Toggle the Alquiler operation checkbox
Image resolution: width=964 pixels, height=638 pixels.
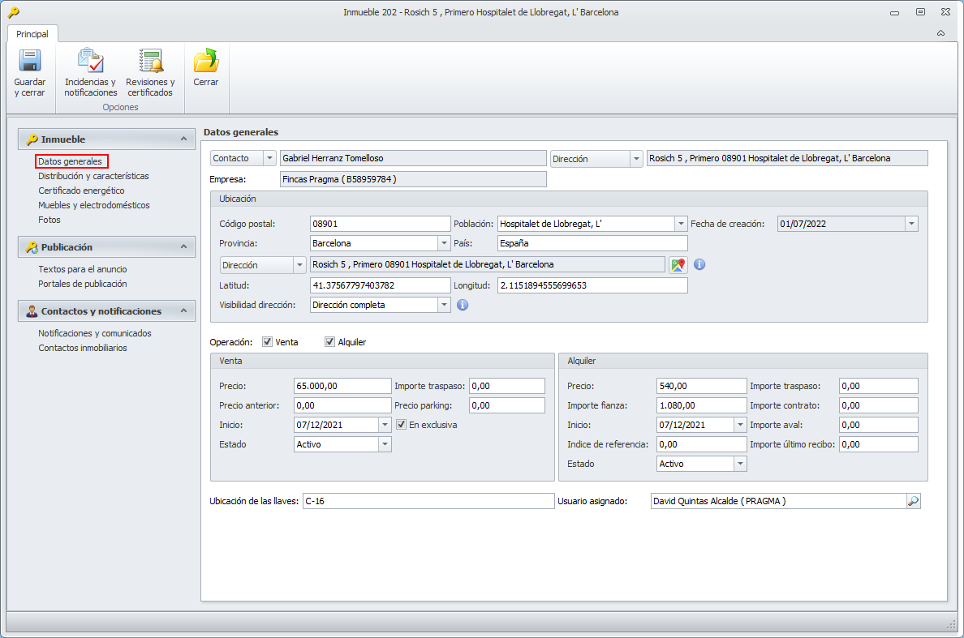tap(329, 342)
